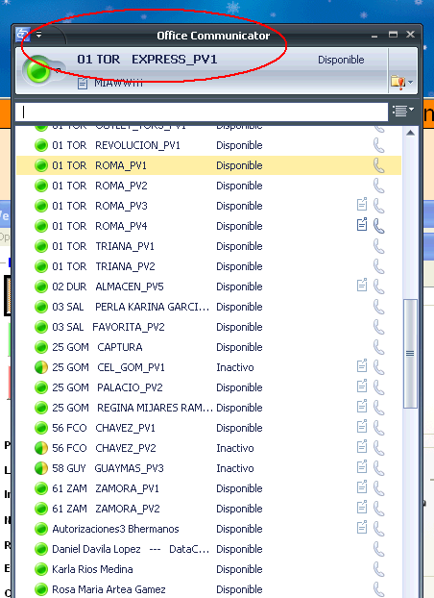
Task: Call 25 GOM CAPTURA phone icon
Action: coord(378,347)
